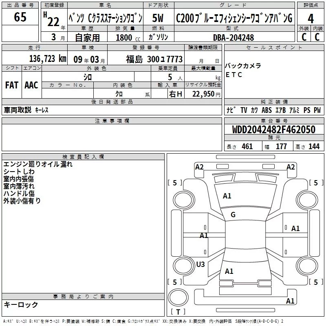Image resolution: width=326 pixels, height=326 pixels.
Task: Select the overall evaluation score 4
Action: [311, 19]
